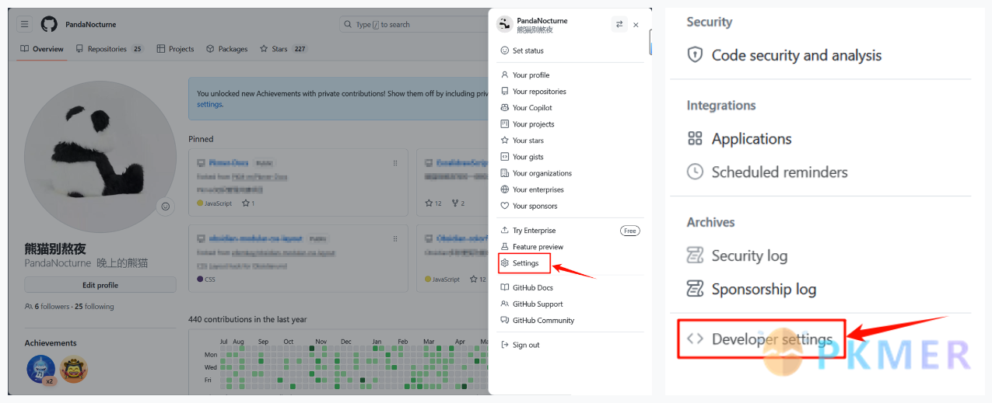The height and width of the screenshot is (403, 992).
Task: Select Set status in the user menu
Action: [528, 50]
